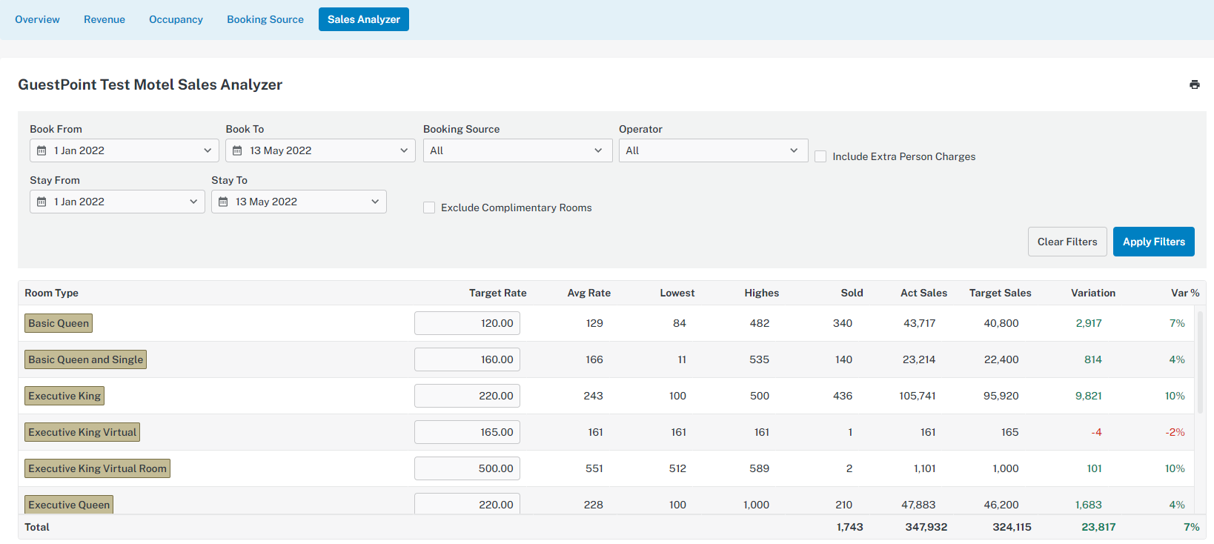Click Executive King act sales 105,741

(918, 396)
